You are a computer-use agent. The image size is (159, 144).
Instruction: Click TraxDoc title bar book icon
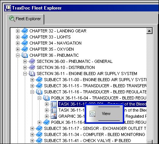[x=8, y=8]
